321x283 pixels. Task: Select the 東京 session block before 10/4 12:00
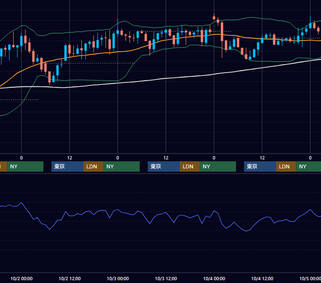[260, 166]
